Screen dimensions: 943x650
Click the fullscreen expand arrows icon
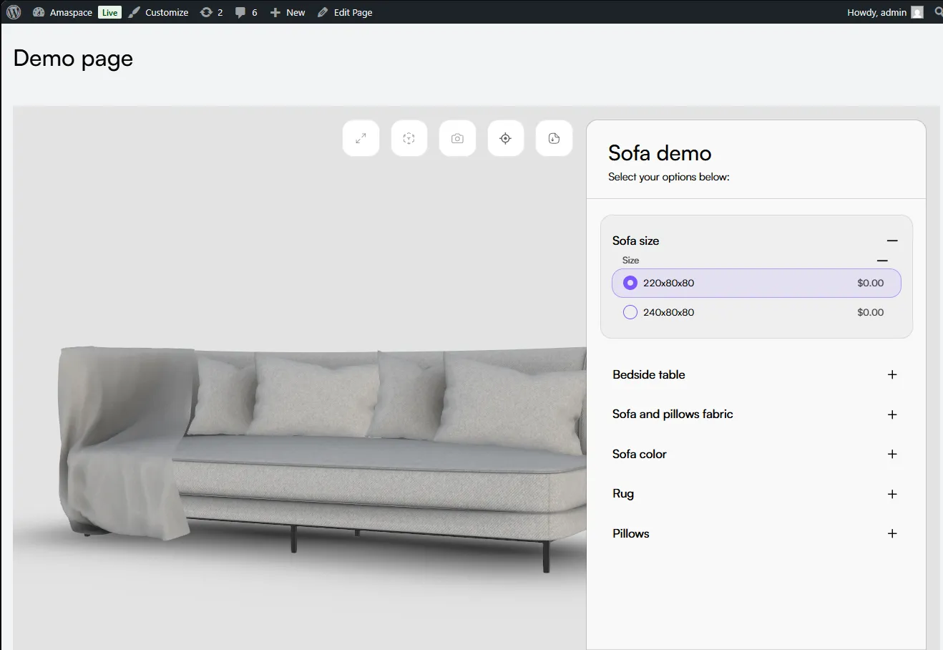(x=361, y=138)
